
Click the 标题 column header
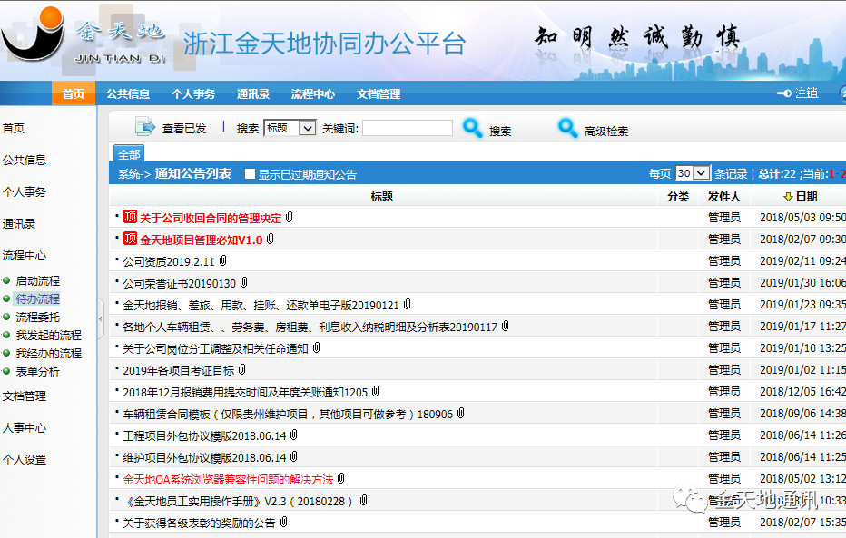[382, 197]
